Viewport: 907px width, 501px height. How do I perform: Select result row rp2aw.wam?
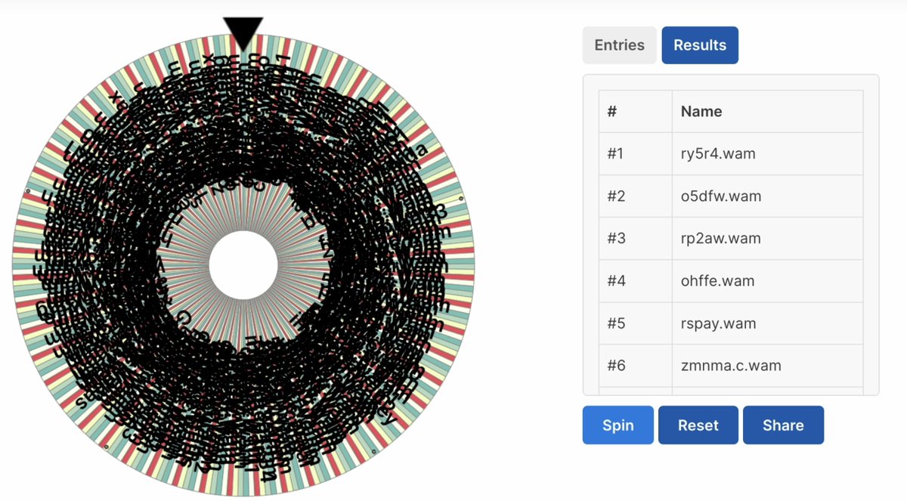[731, 239]
